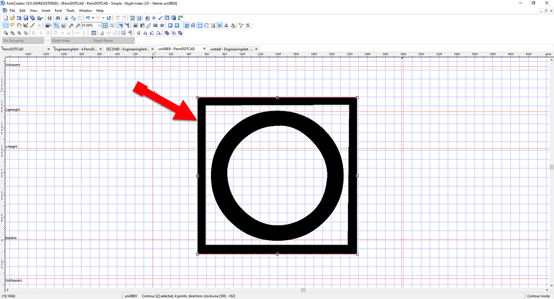Screen dimensions: 554x299
Task: Close the uni0BE9 - PennDOTCAD tab
Action: (204, 49)
